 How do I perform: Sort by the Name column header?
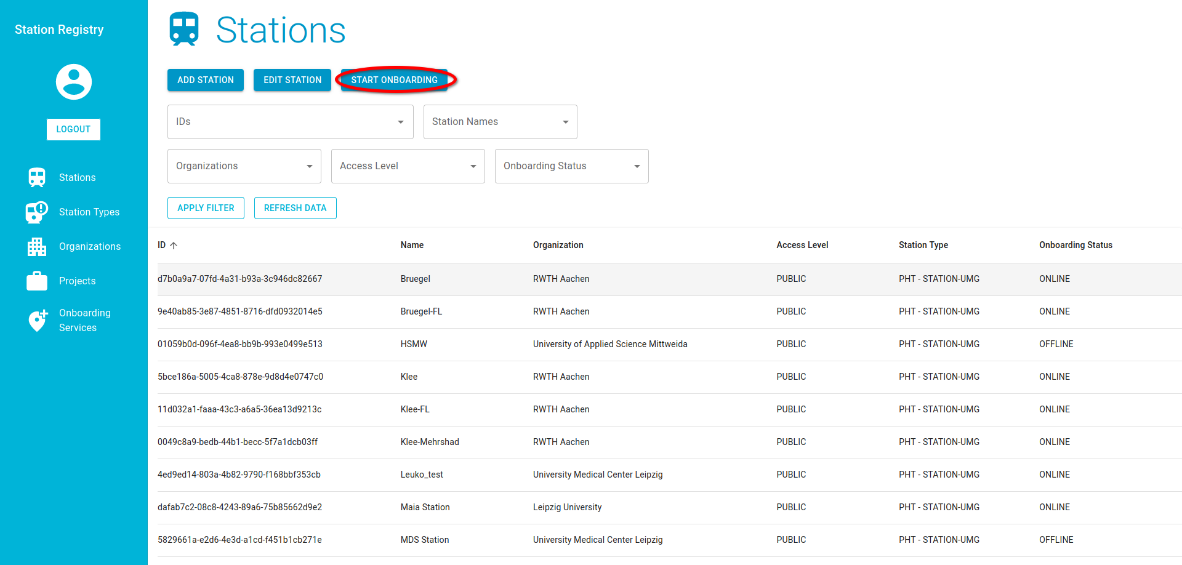(412, 245)
